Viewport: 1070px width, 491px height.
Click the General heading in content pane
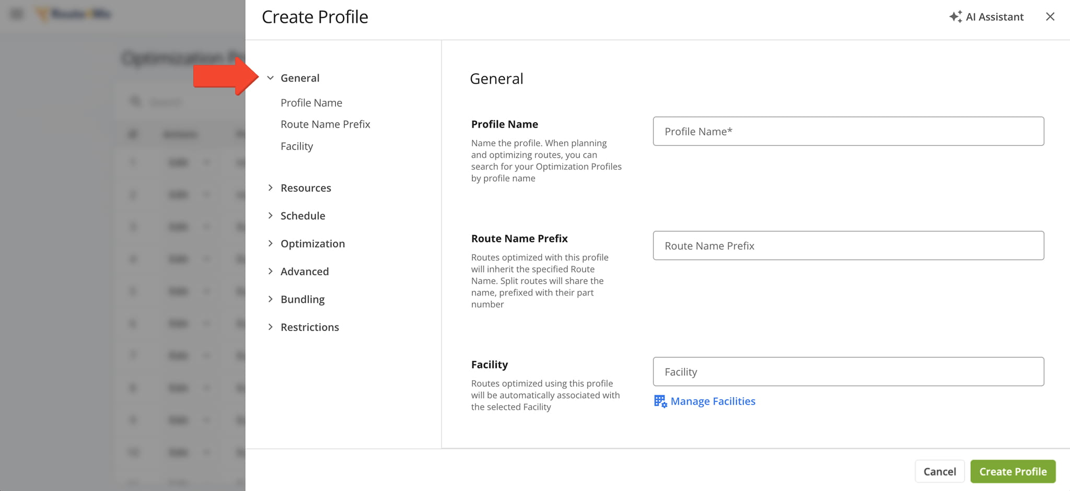(x=496, y=78)
